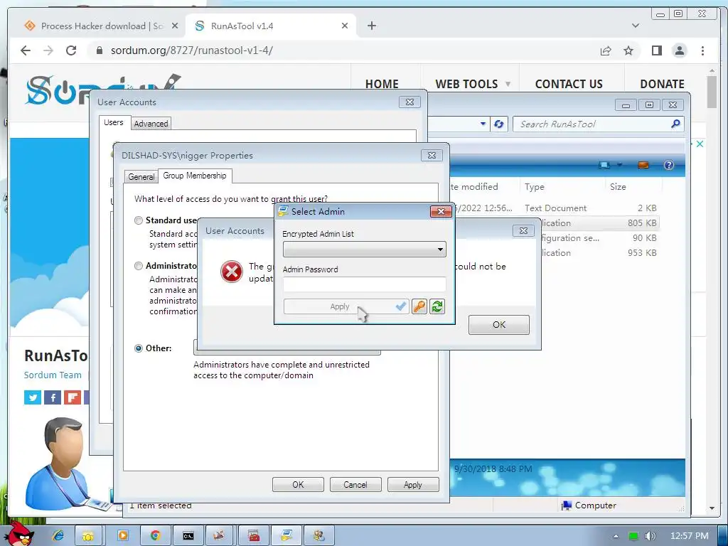The height and width of the screenshot is (546, 728).
Task: Open Internet Explorer from the taskbar
Action: pos(58,535)
